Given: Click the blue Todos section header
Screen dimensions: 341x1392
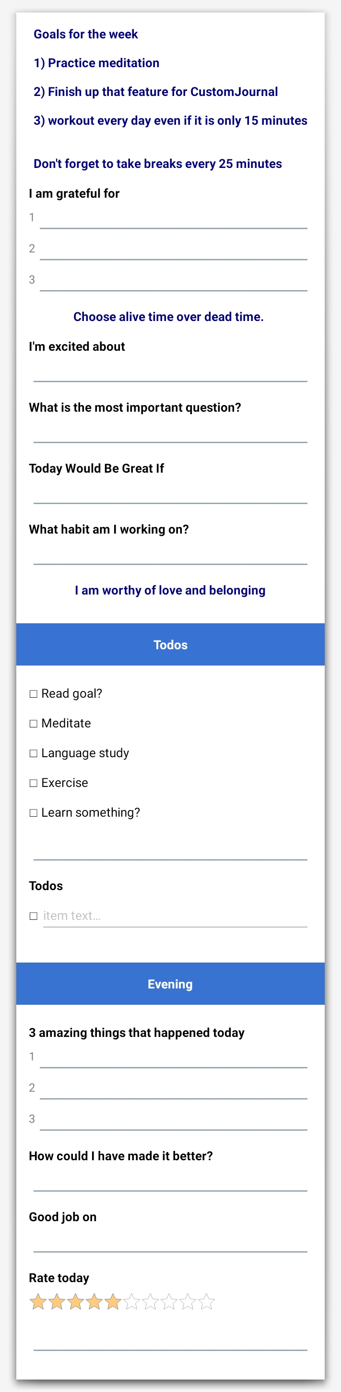Looking at the screenshot, I should pos(170,645).
